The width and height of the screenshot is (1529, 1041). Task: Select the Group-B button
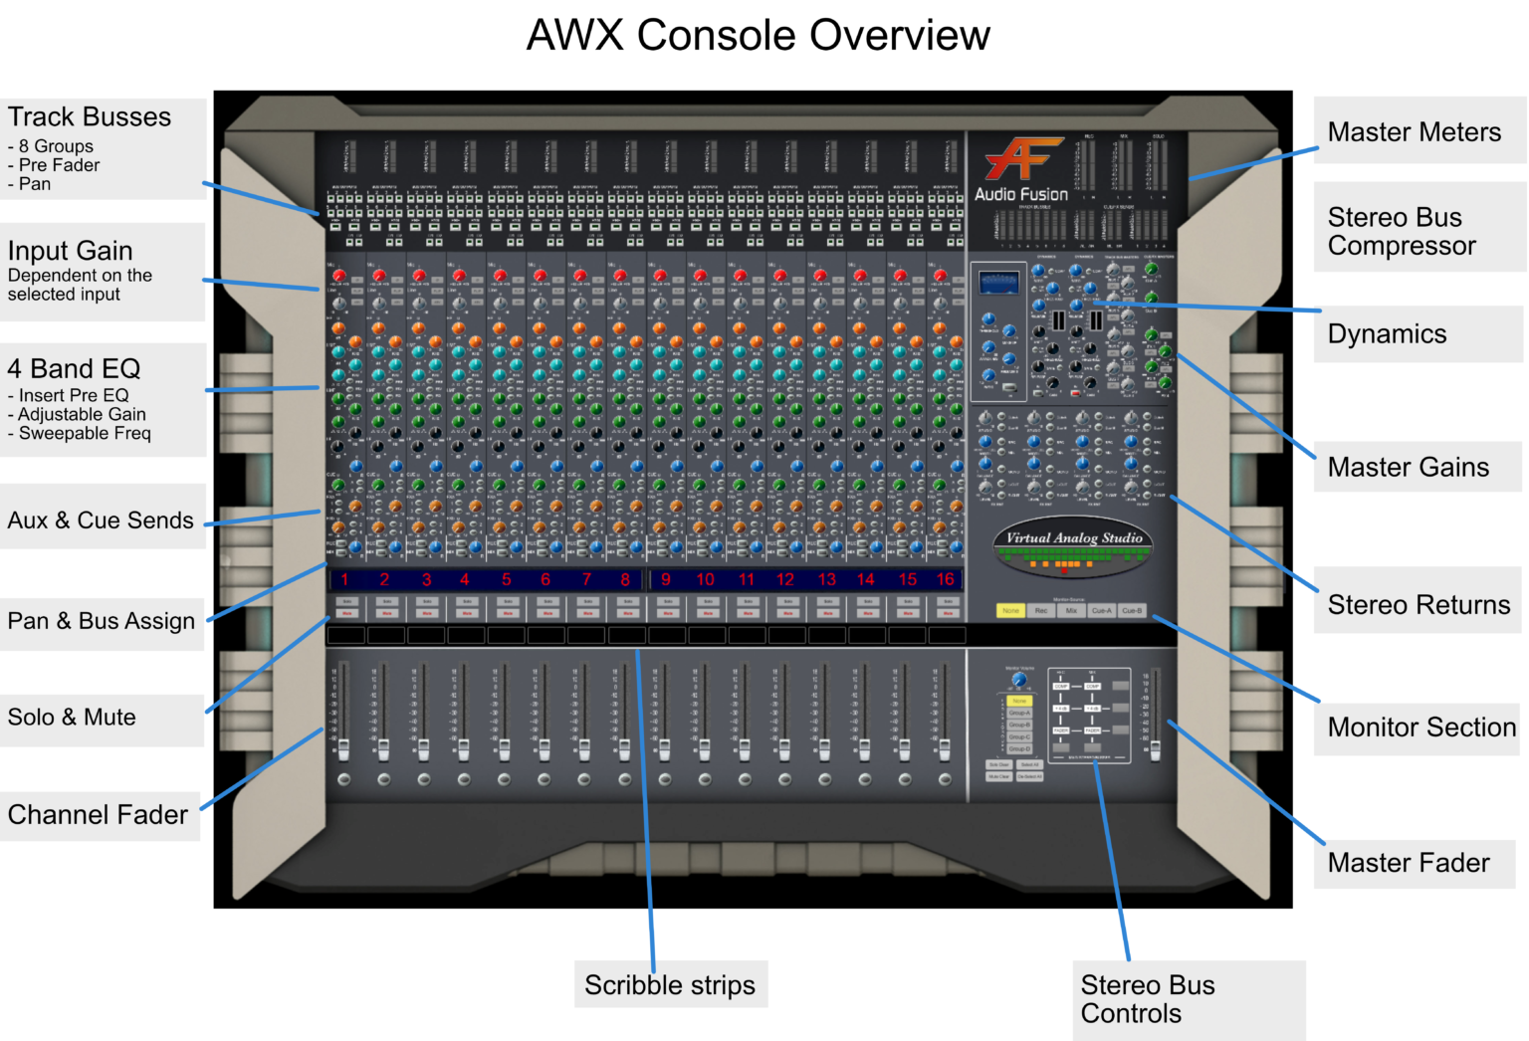coord(1019,725)
